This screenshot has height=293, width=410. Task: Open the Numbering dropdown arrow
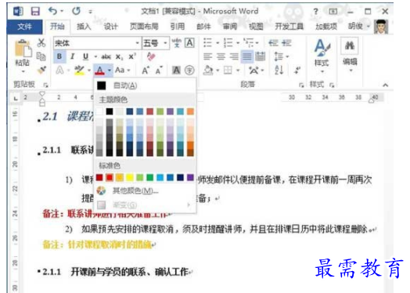tap(238, 42)
